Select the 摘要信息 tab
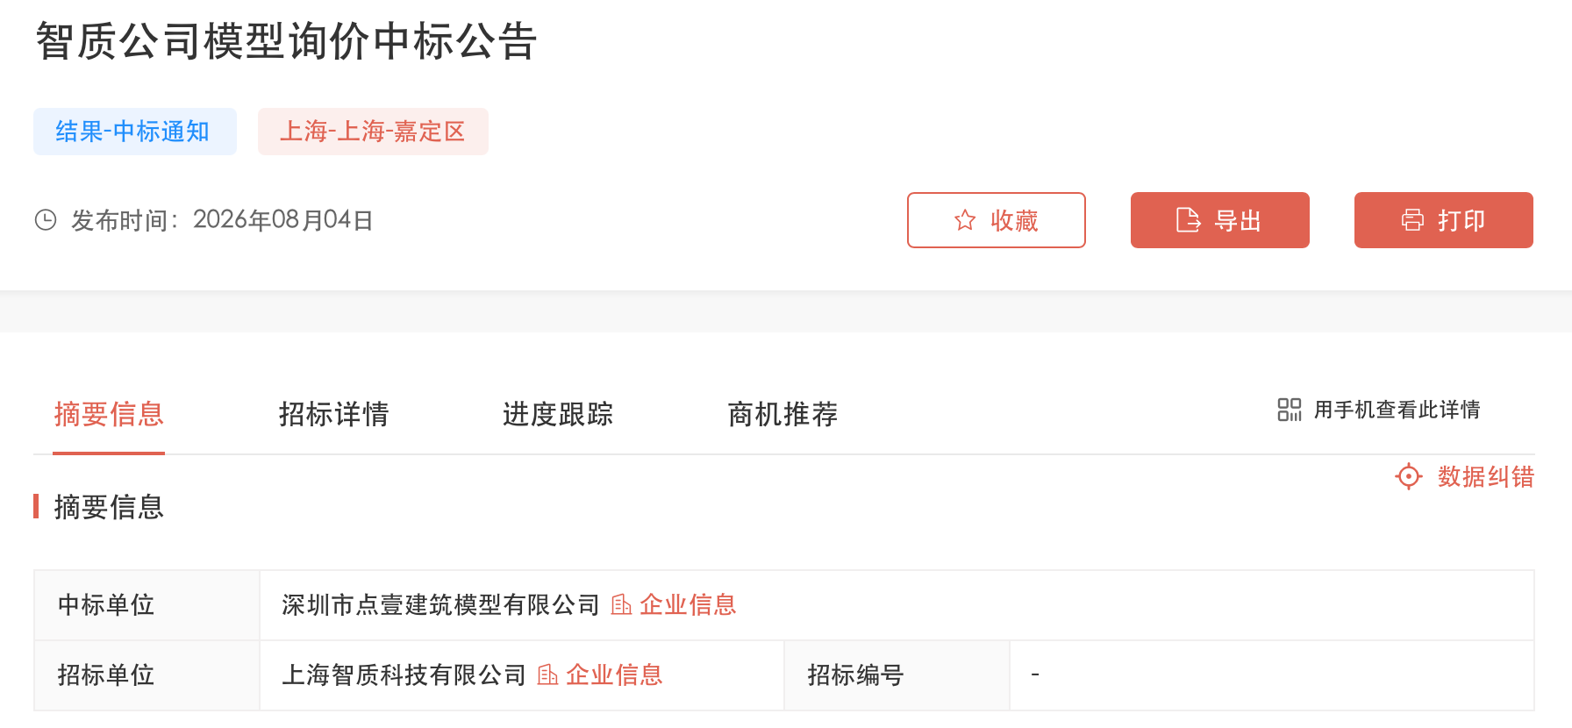The height and width of the screenshot is (728, 1572). [109, 414]
